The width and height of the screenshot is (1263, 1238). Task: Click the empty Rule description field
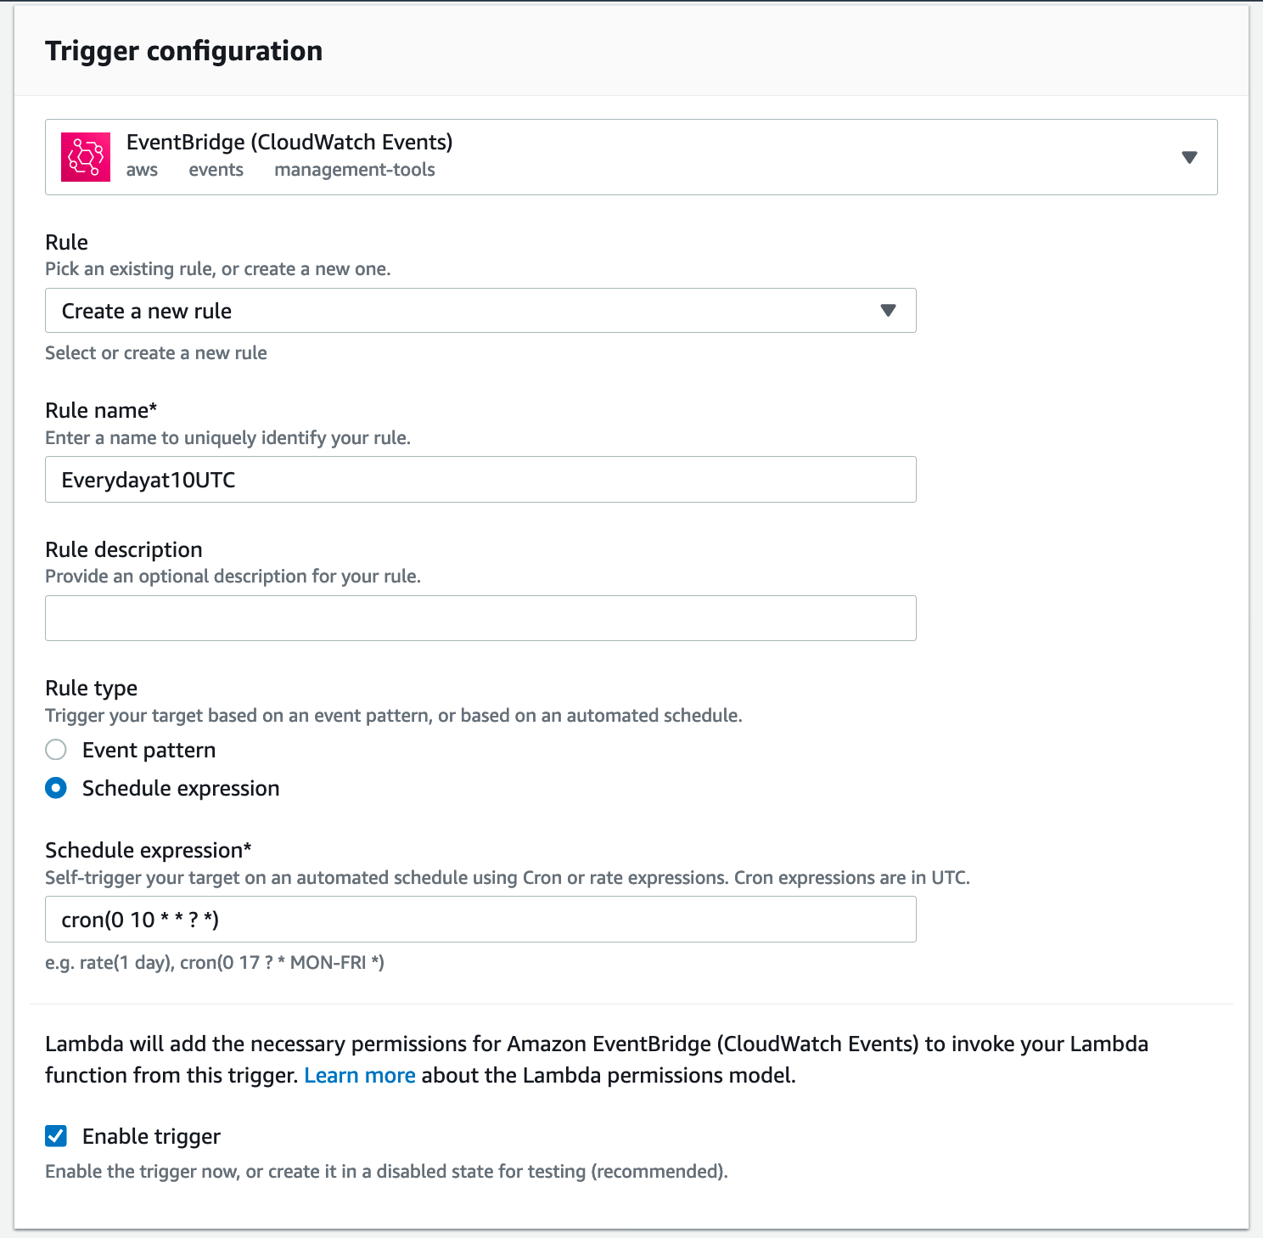[x=480, y=618]
